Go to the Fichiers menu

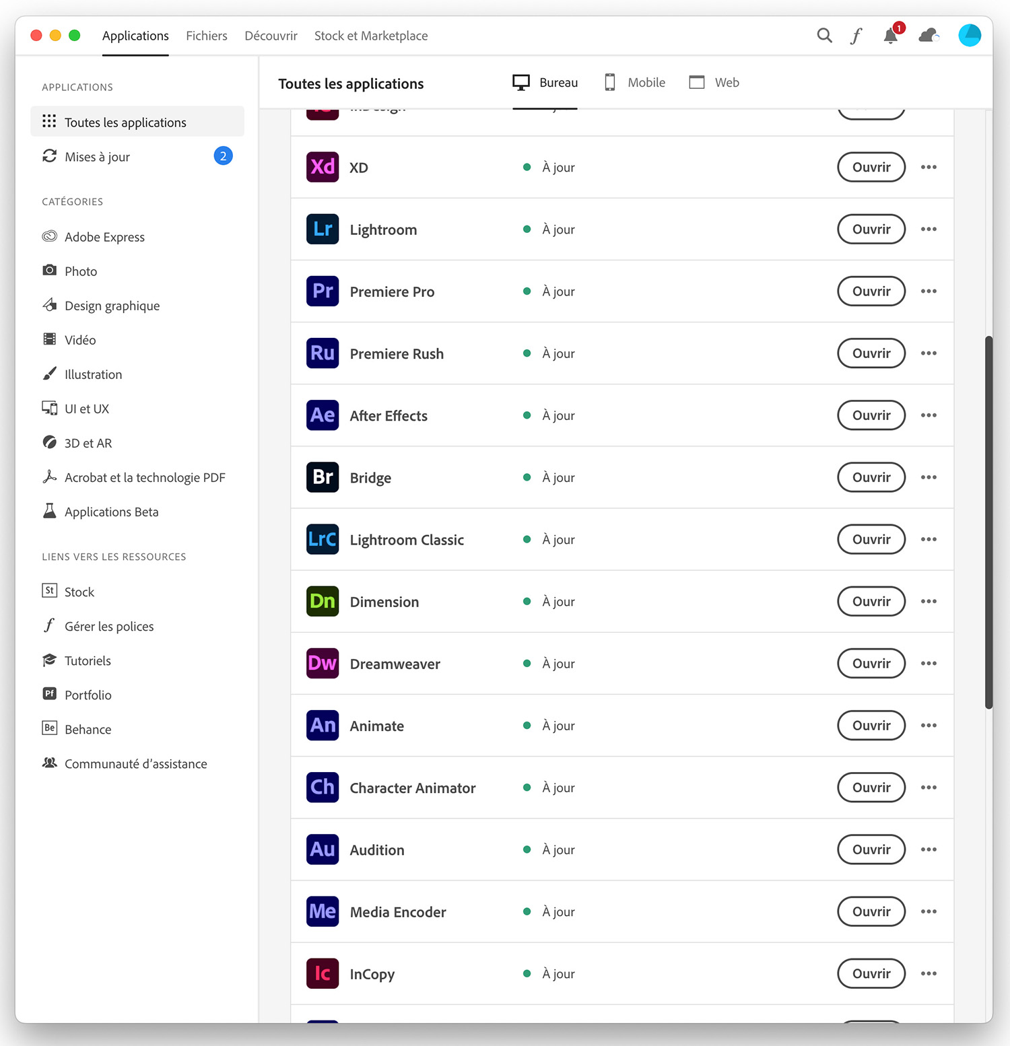[207, 36]
